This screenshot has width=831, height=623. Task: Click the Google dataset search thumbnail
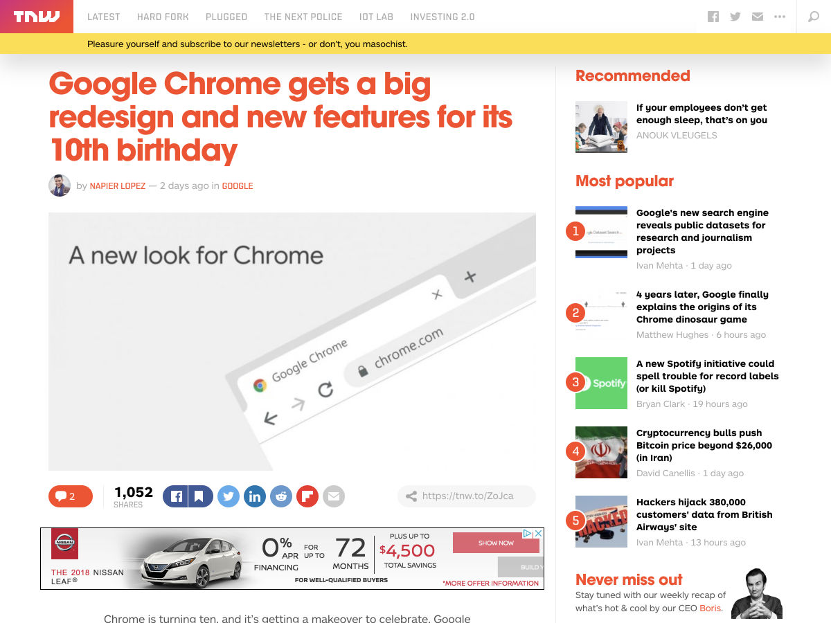pyautogui.click(x=601, y=232)
